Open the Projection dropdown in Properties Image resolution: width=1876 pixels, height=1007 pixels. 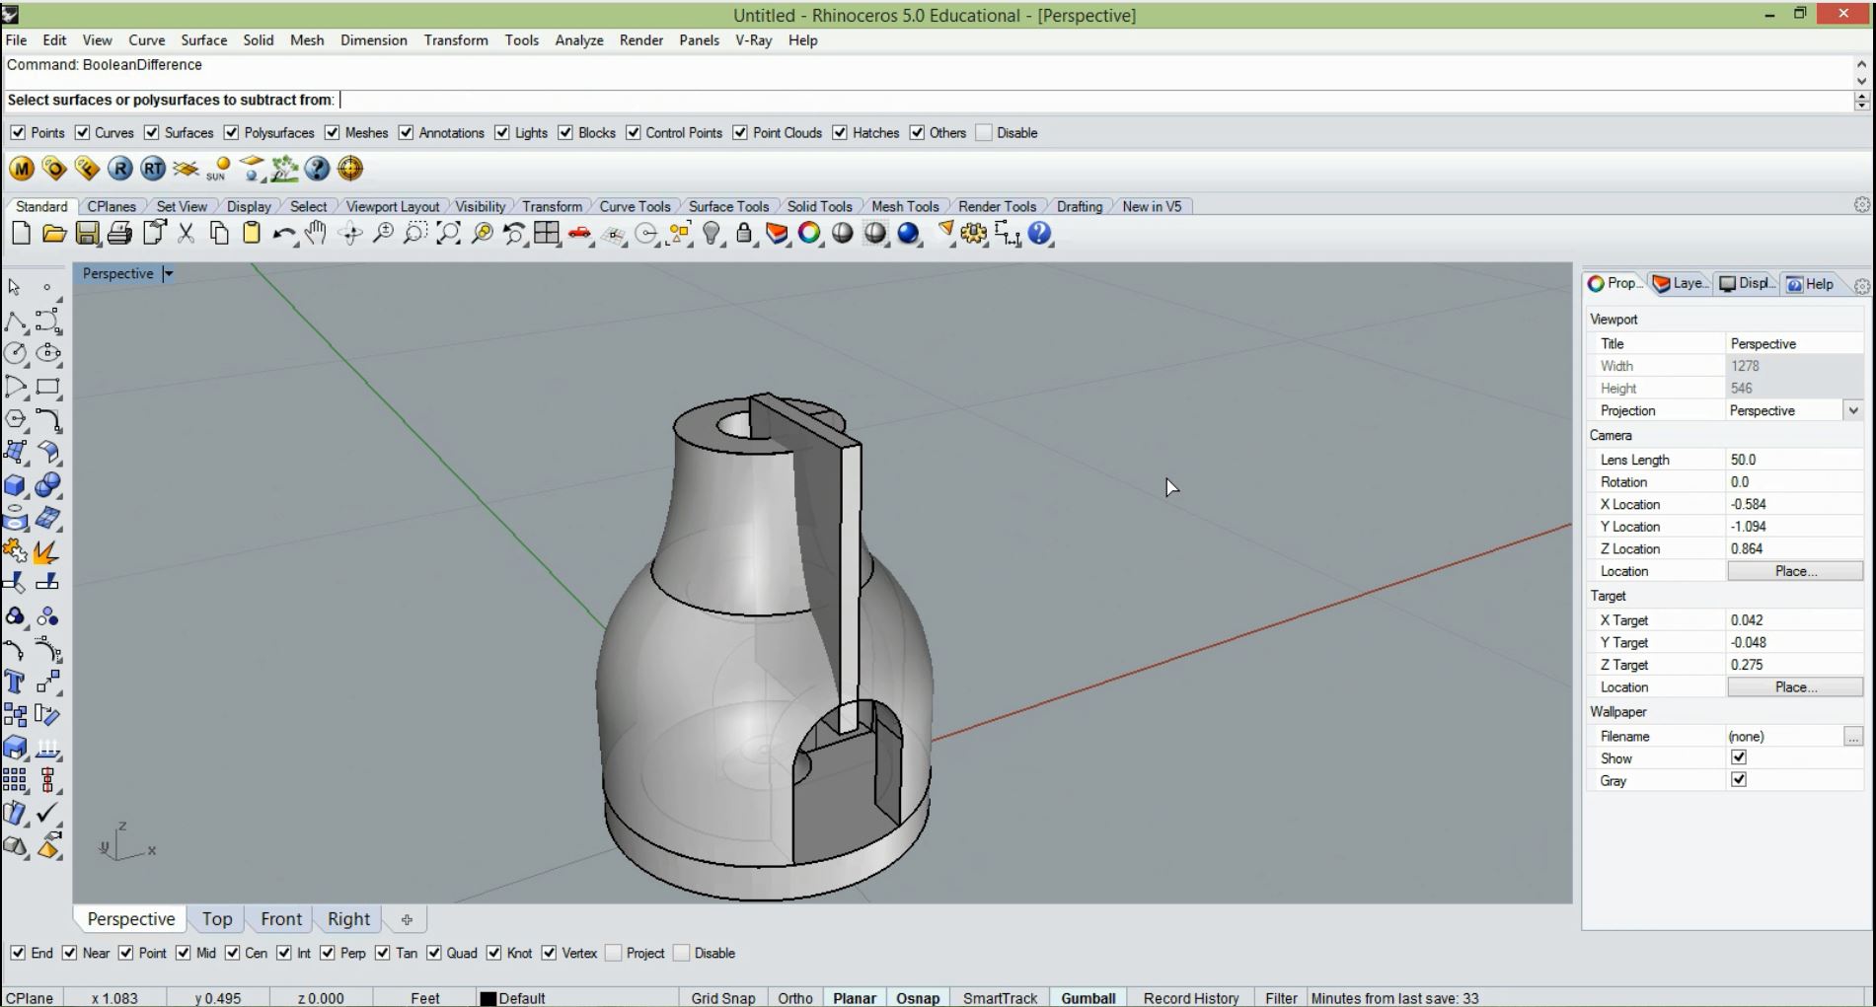tap(1852, 410)
